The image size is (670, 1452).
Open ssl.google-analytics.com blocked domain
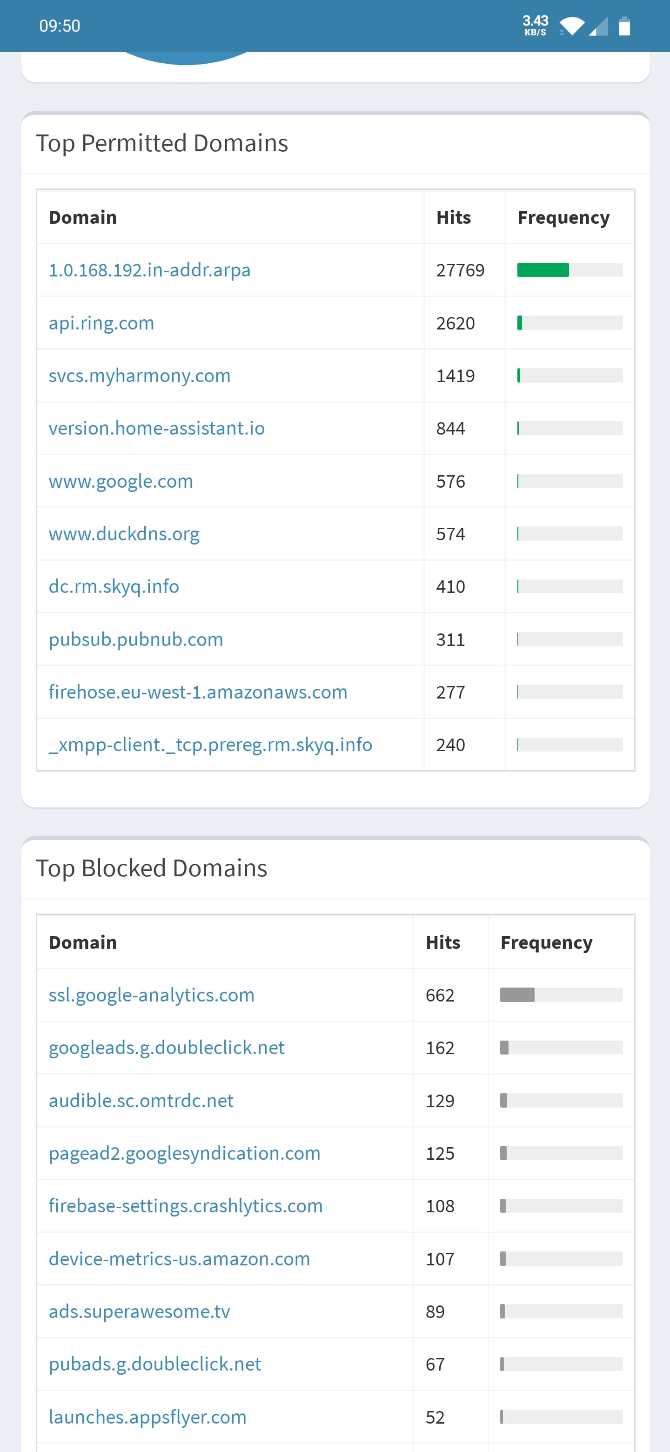[x=152, y=995]
